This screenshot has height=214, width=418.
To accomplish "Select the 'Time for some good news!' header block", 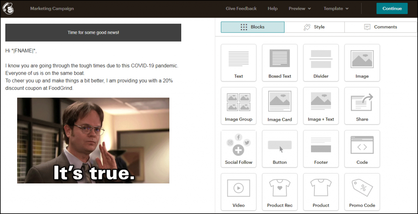I will click(93, 33).
